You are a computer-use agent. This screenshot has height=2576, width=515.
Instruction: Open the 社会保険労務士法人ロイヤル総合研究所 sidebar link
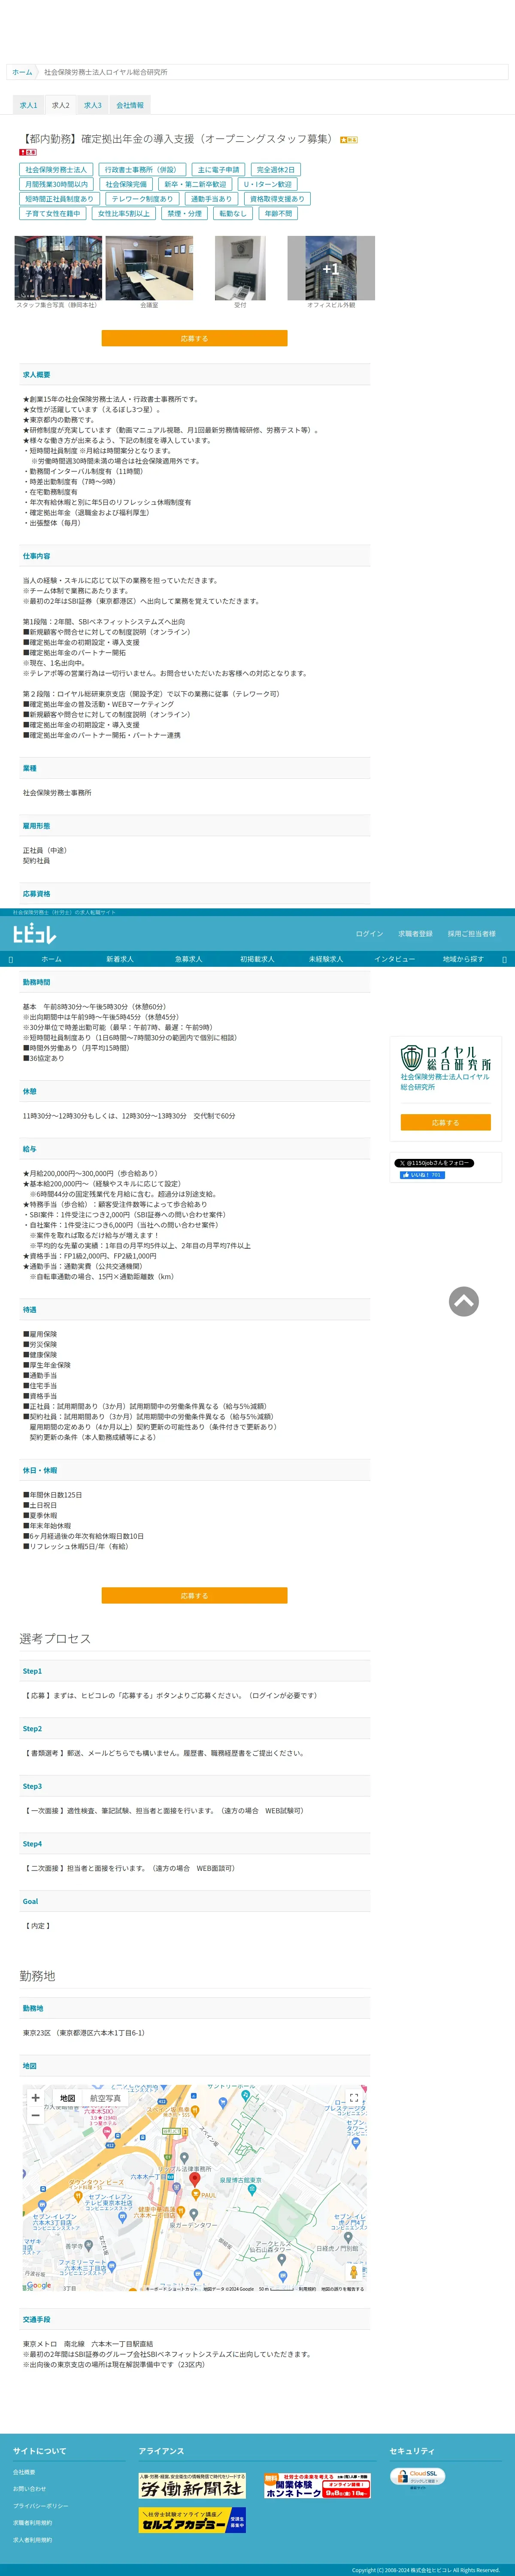pyautogui.click(x=445, y=1082)
